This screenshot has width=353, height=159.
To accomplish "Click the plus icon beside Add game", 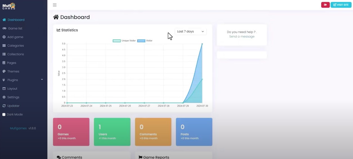I will pos(4,37).
